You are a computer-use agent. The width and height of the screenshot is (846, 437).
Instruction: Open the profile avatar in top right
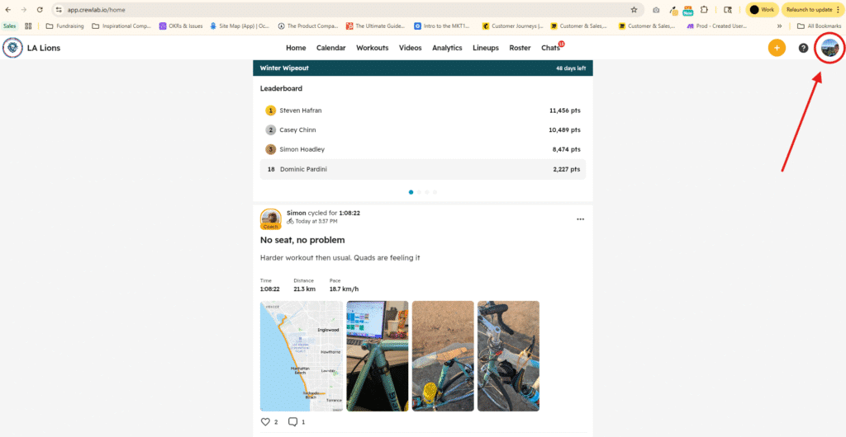(x=829, y=48)
